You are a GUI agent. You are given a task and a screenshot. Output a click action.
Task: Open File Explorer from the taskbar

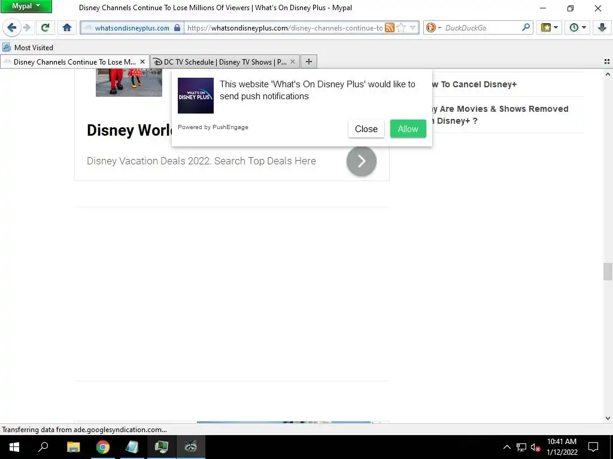73,447
